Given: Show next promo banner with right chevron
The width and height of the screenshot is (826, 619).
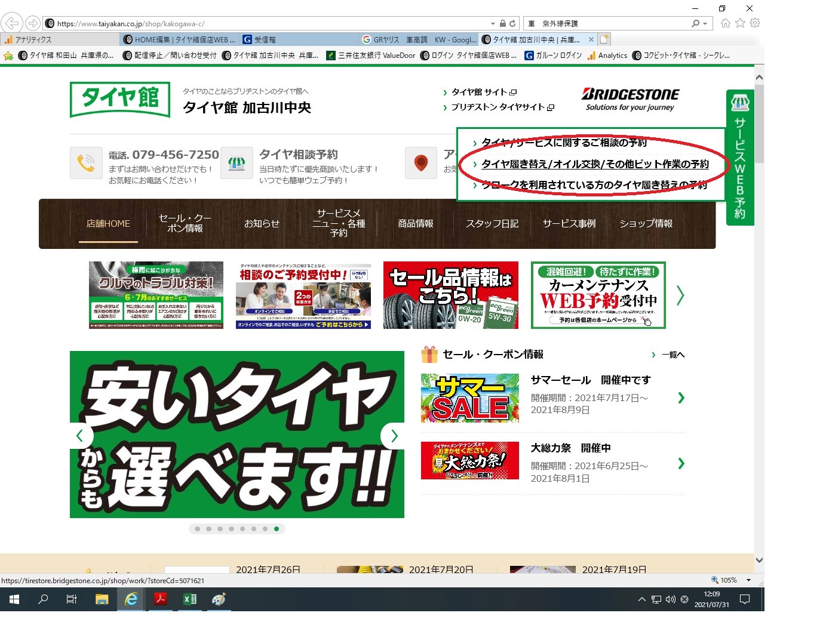Looking at the screenshot, I should click(x=680, y=295).
